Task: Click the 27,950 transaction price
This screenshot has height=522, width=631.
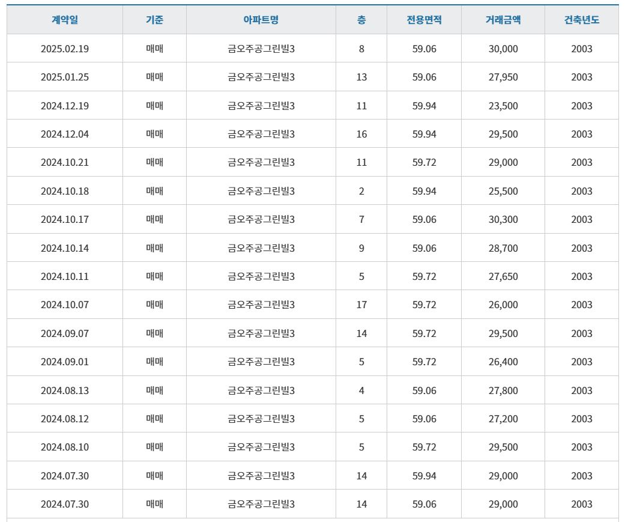Action: coord(503,77)
